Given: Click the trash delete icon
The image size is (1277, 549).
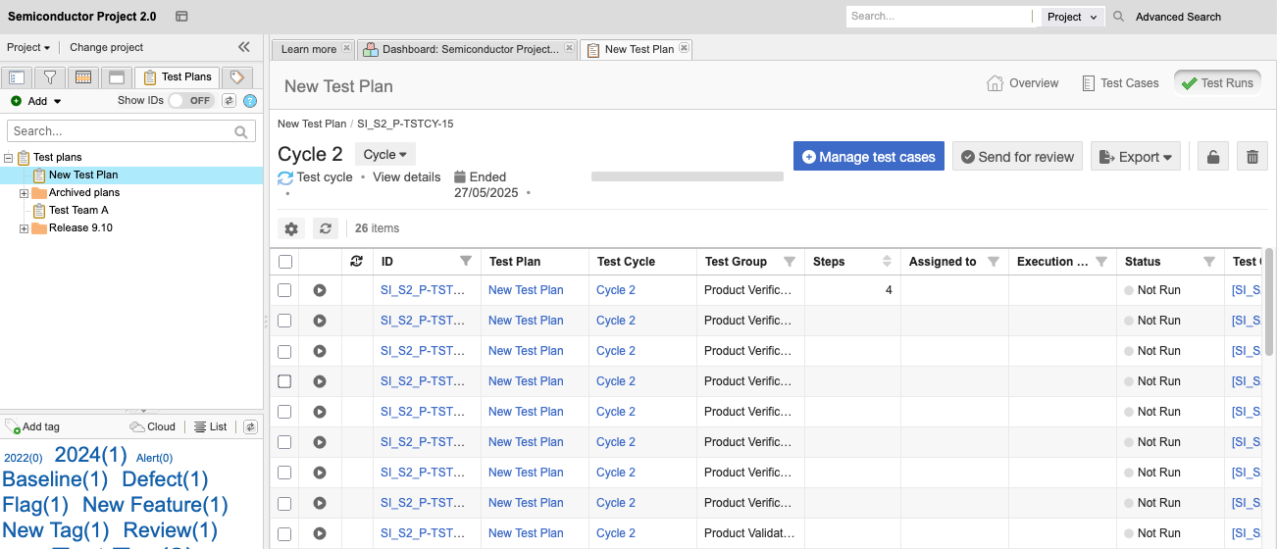Looking at the screenshot, I should (1251, 157).
